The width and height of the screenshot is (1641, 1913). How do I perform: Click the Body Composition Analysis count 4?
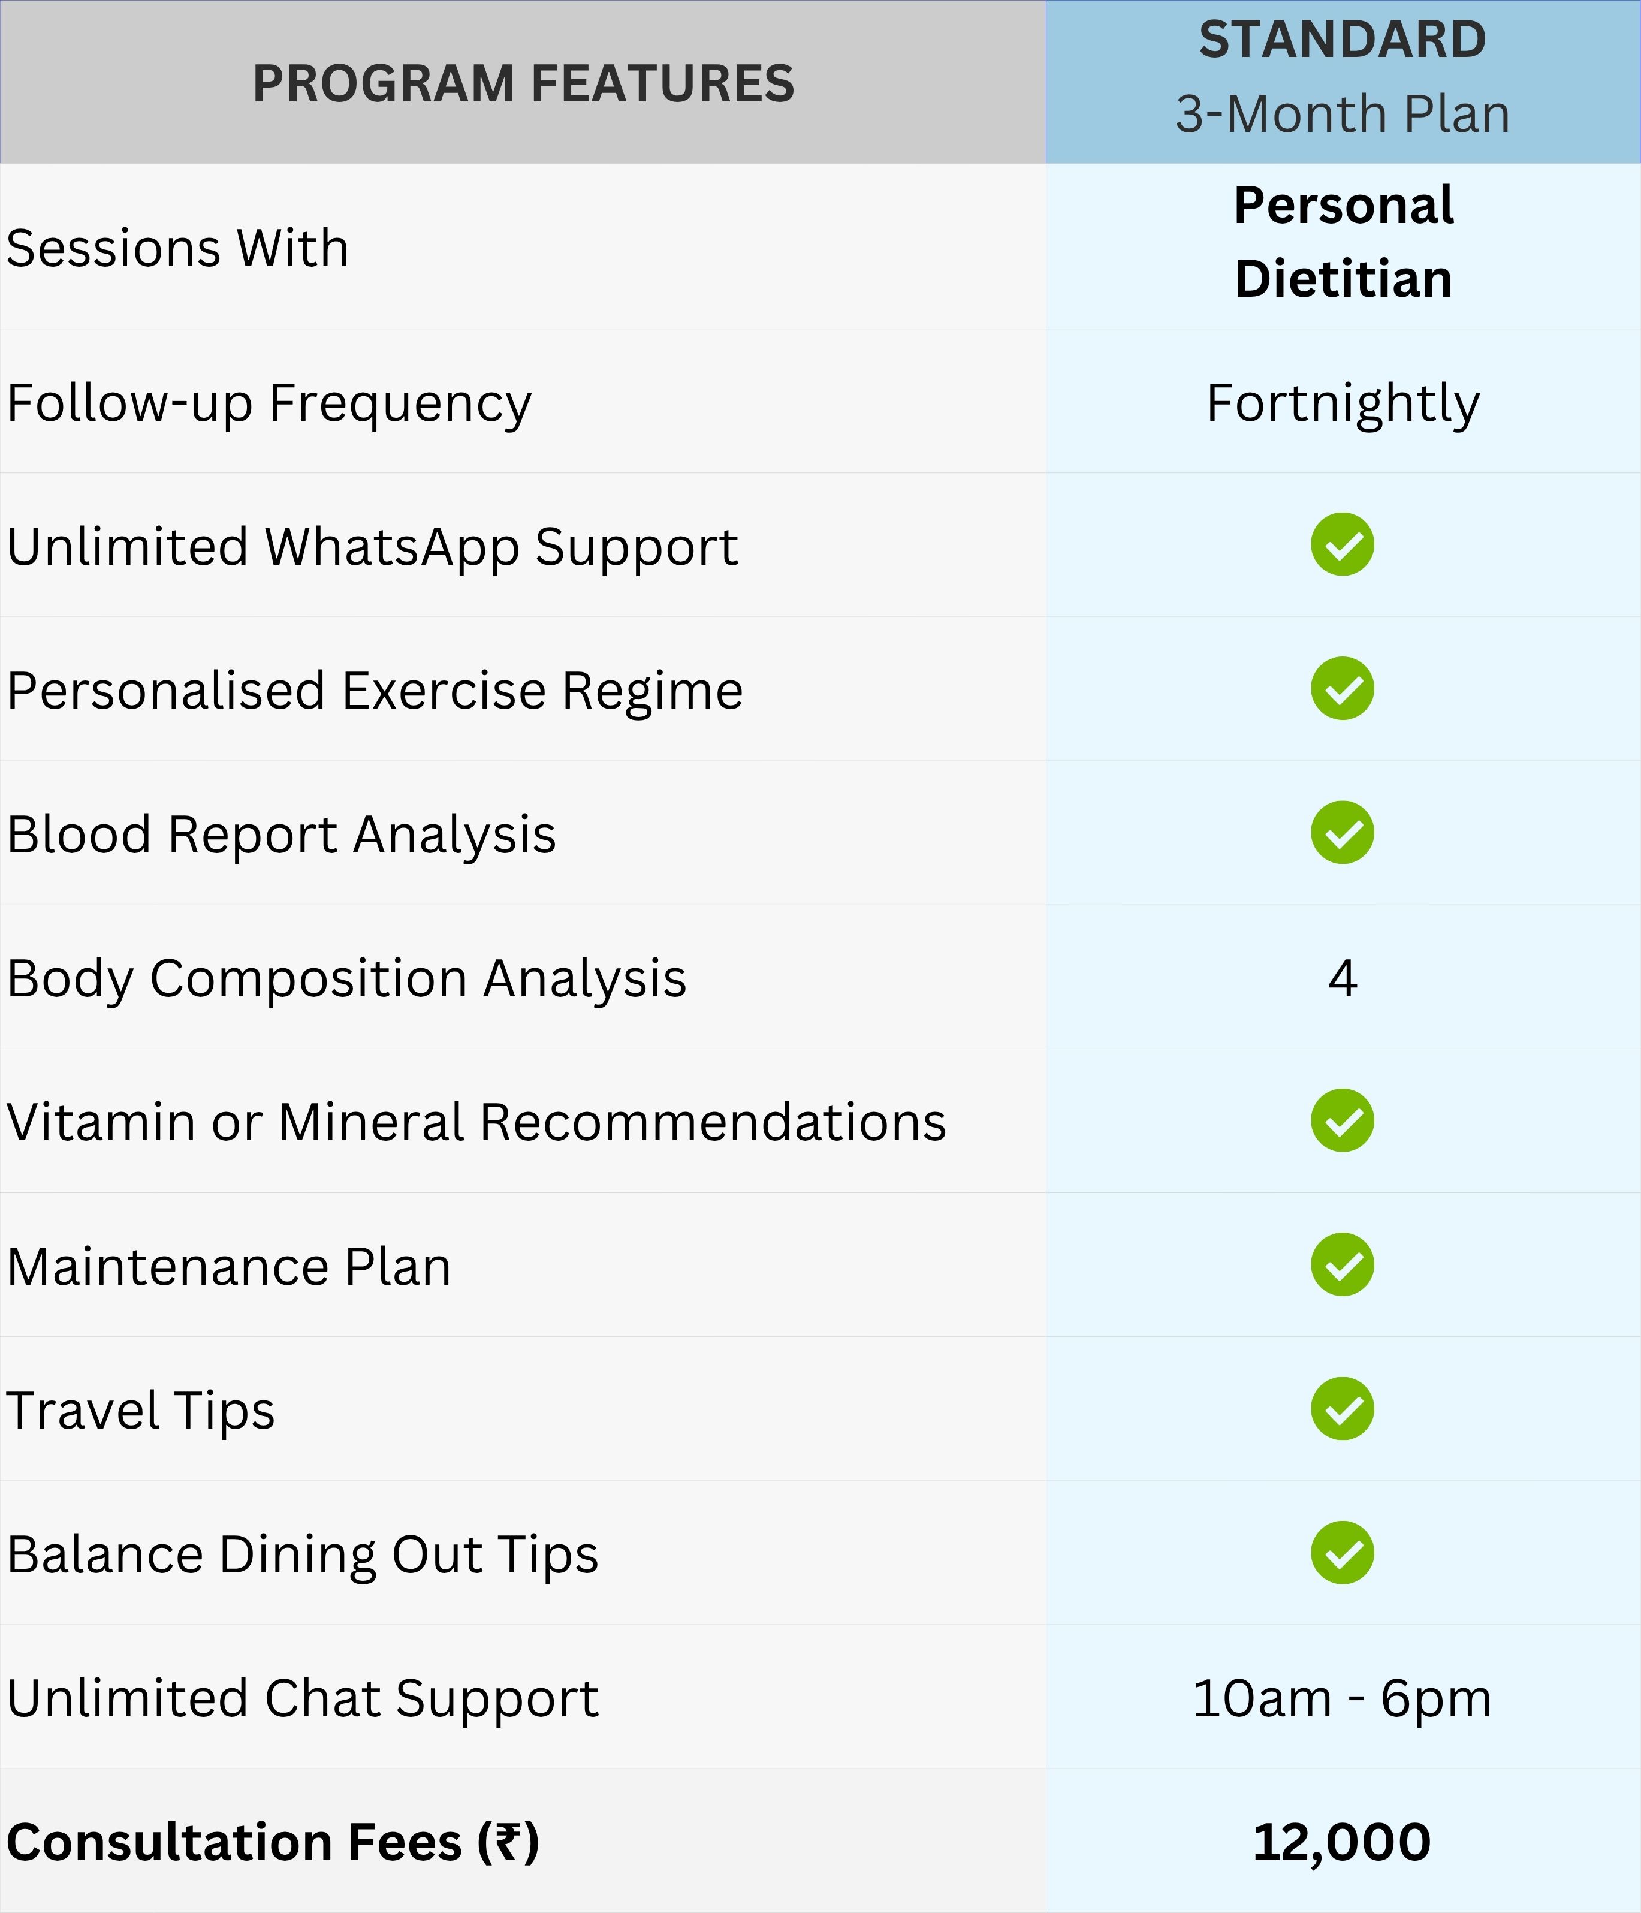(1342, 978)
